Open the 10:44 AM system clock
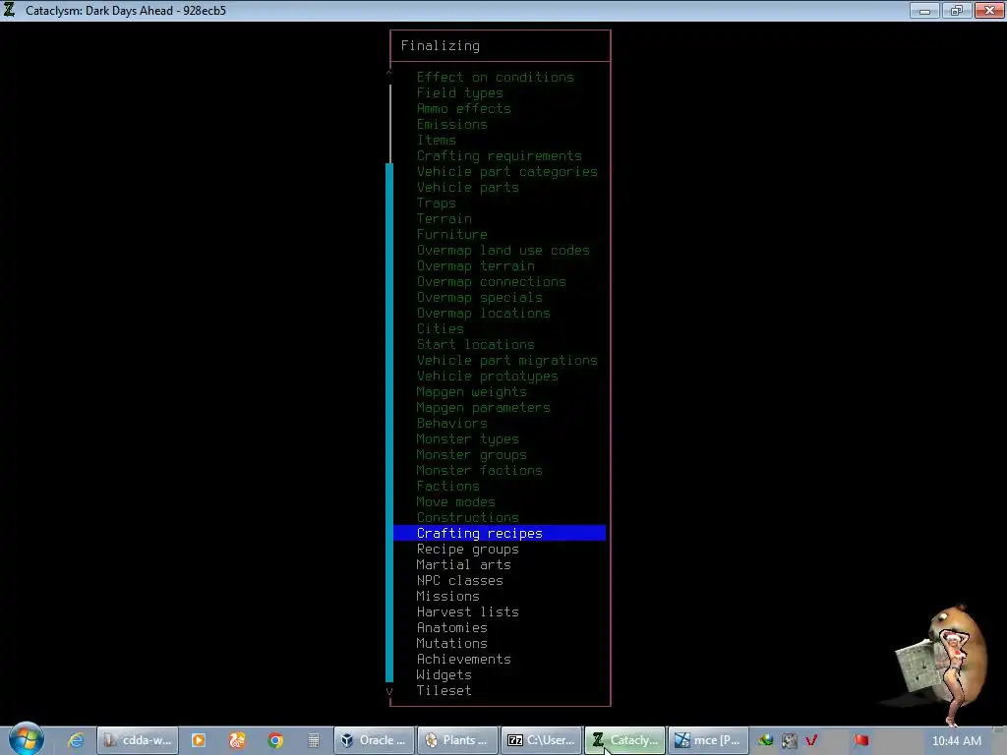This screenshot has height=755, width=1007. point(956,741)
